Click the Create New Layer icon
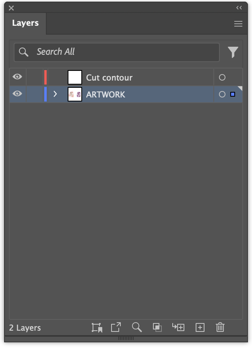The image size is (252, 348). pos(200,327)
